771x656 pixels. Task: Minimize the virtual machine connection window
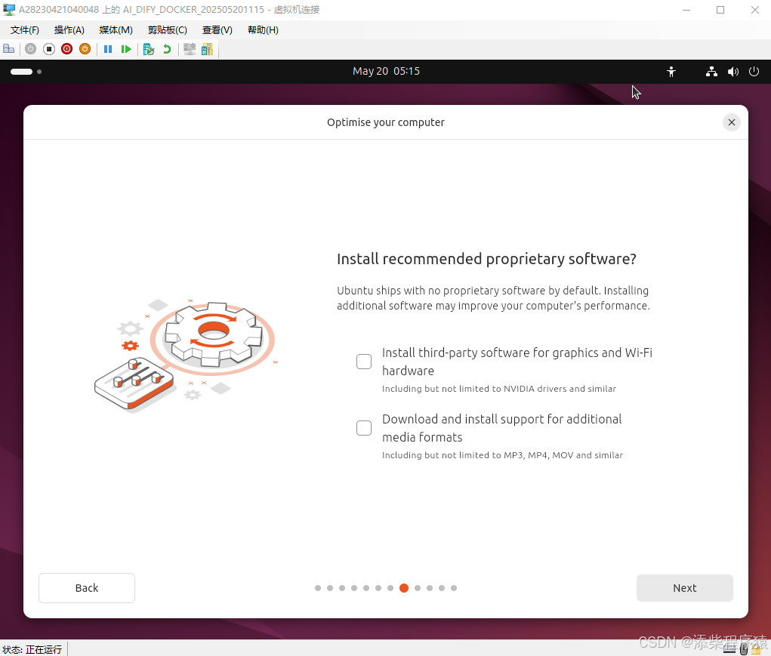pos(686,10)
